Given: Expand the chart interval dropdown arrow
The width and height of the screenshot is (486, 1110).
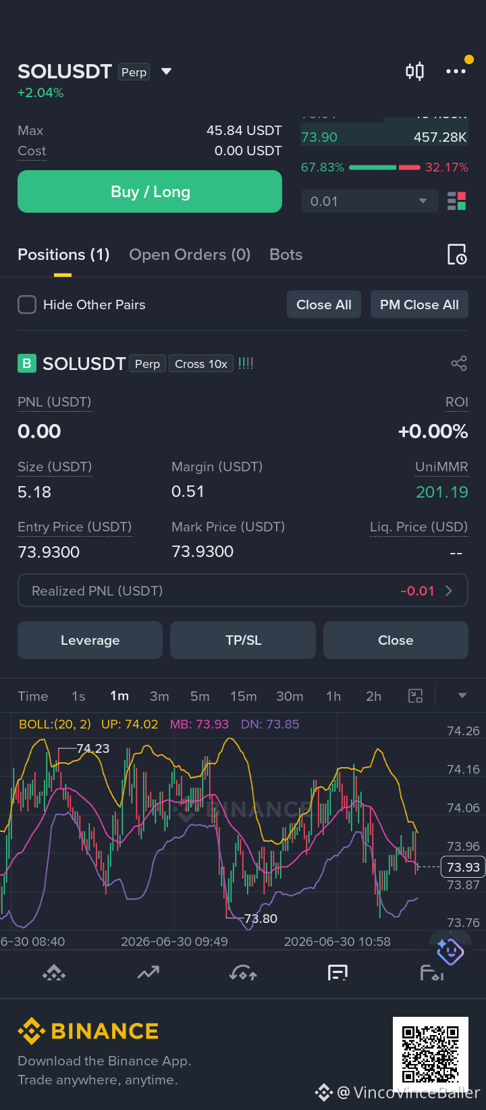Looking at the screenshot, I should click(x=462, y=696).
